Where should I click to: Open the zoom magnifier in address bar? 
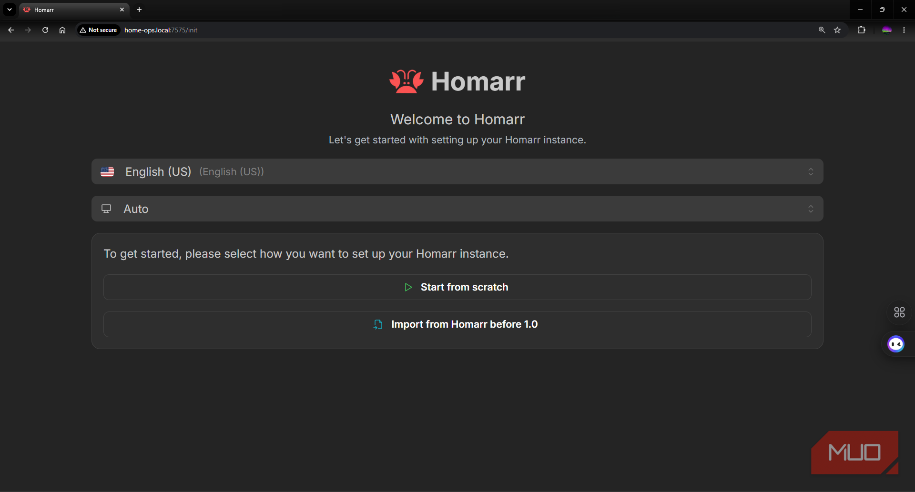click(x=822, y=30)
